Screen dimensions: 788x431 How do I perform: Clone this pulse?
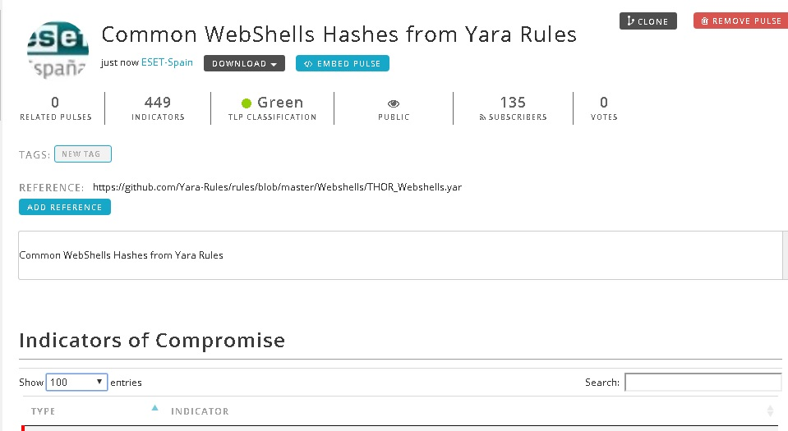tap(648, 21)
